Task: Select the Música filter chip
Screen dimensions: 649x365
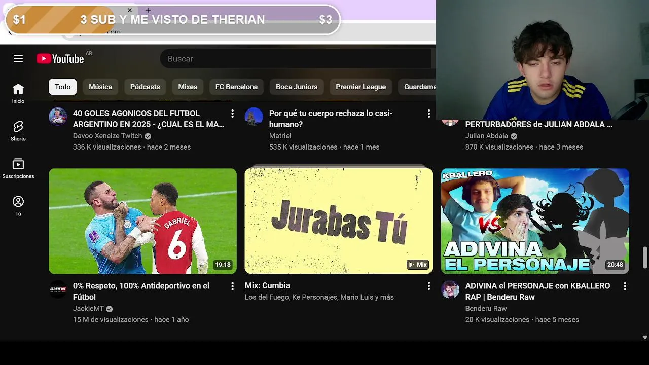Action: [x=100, y=87]
